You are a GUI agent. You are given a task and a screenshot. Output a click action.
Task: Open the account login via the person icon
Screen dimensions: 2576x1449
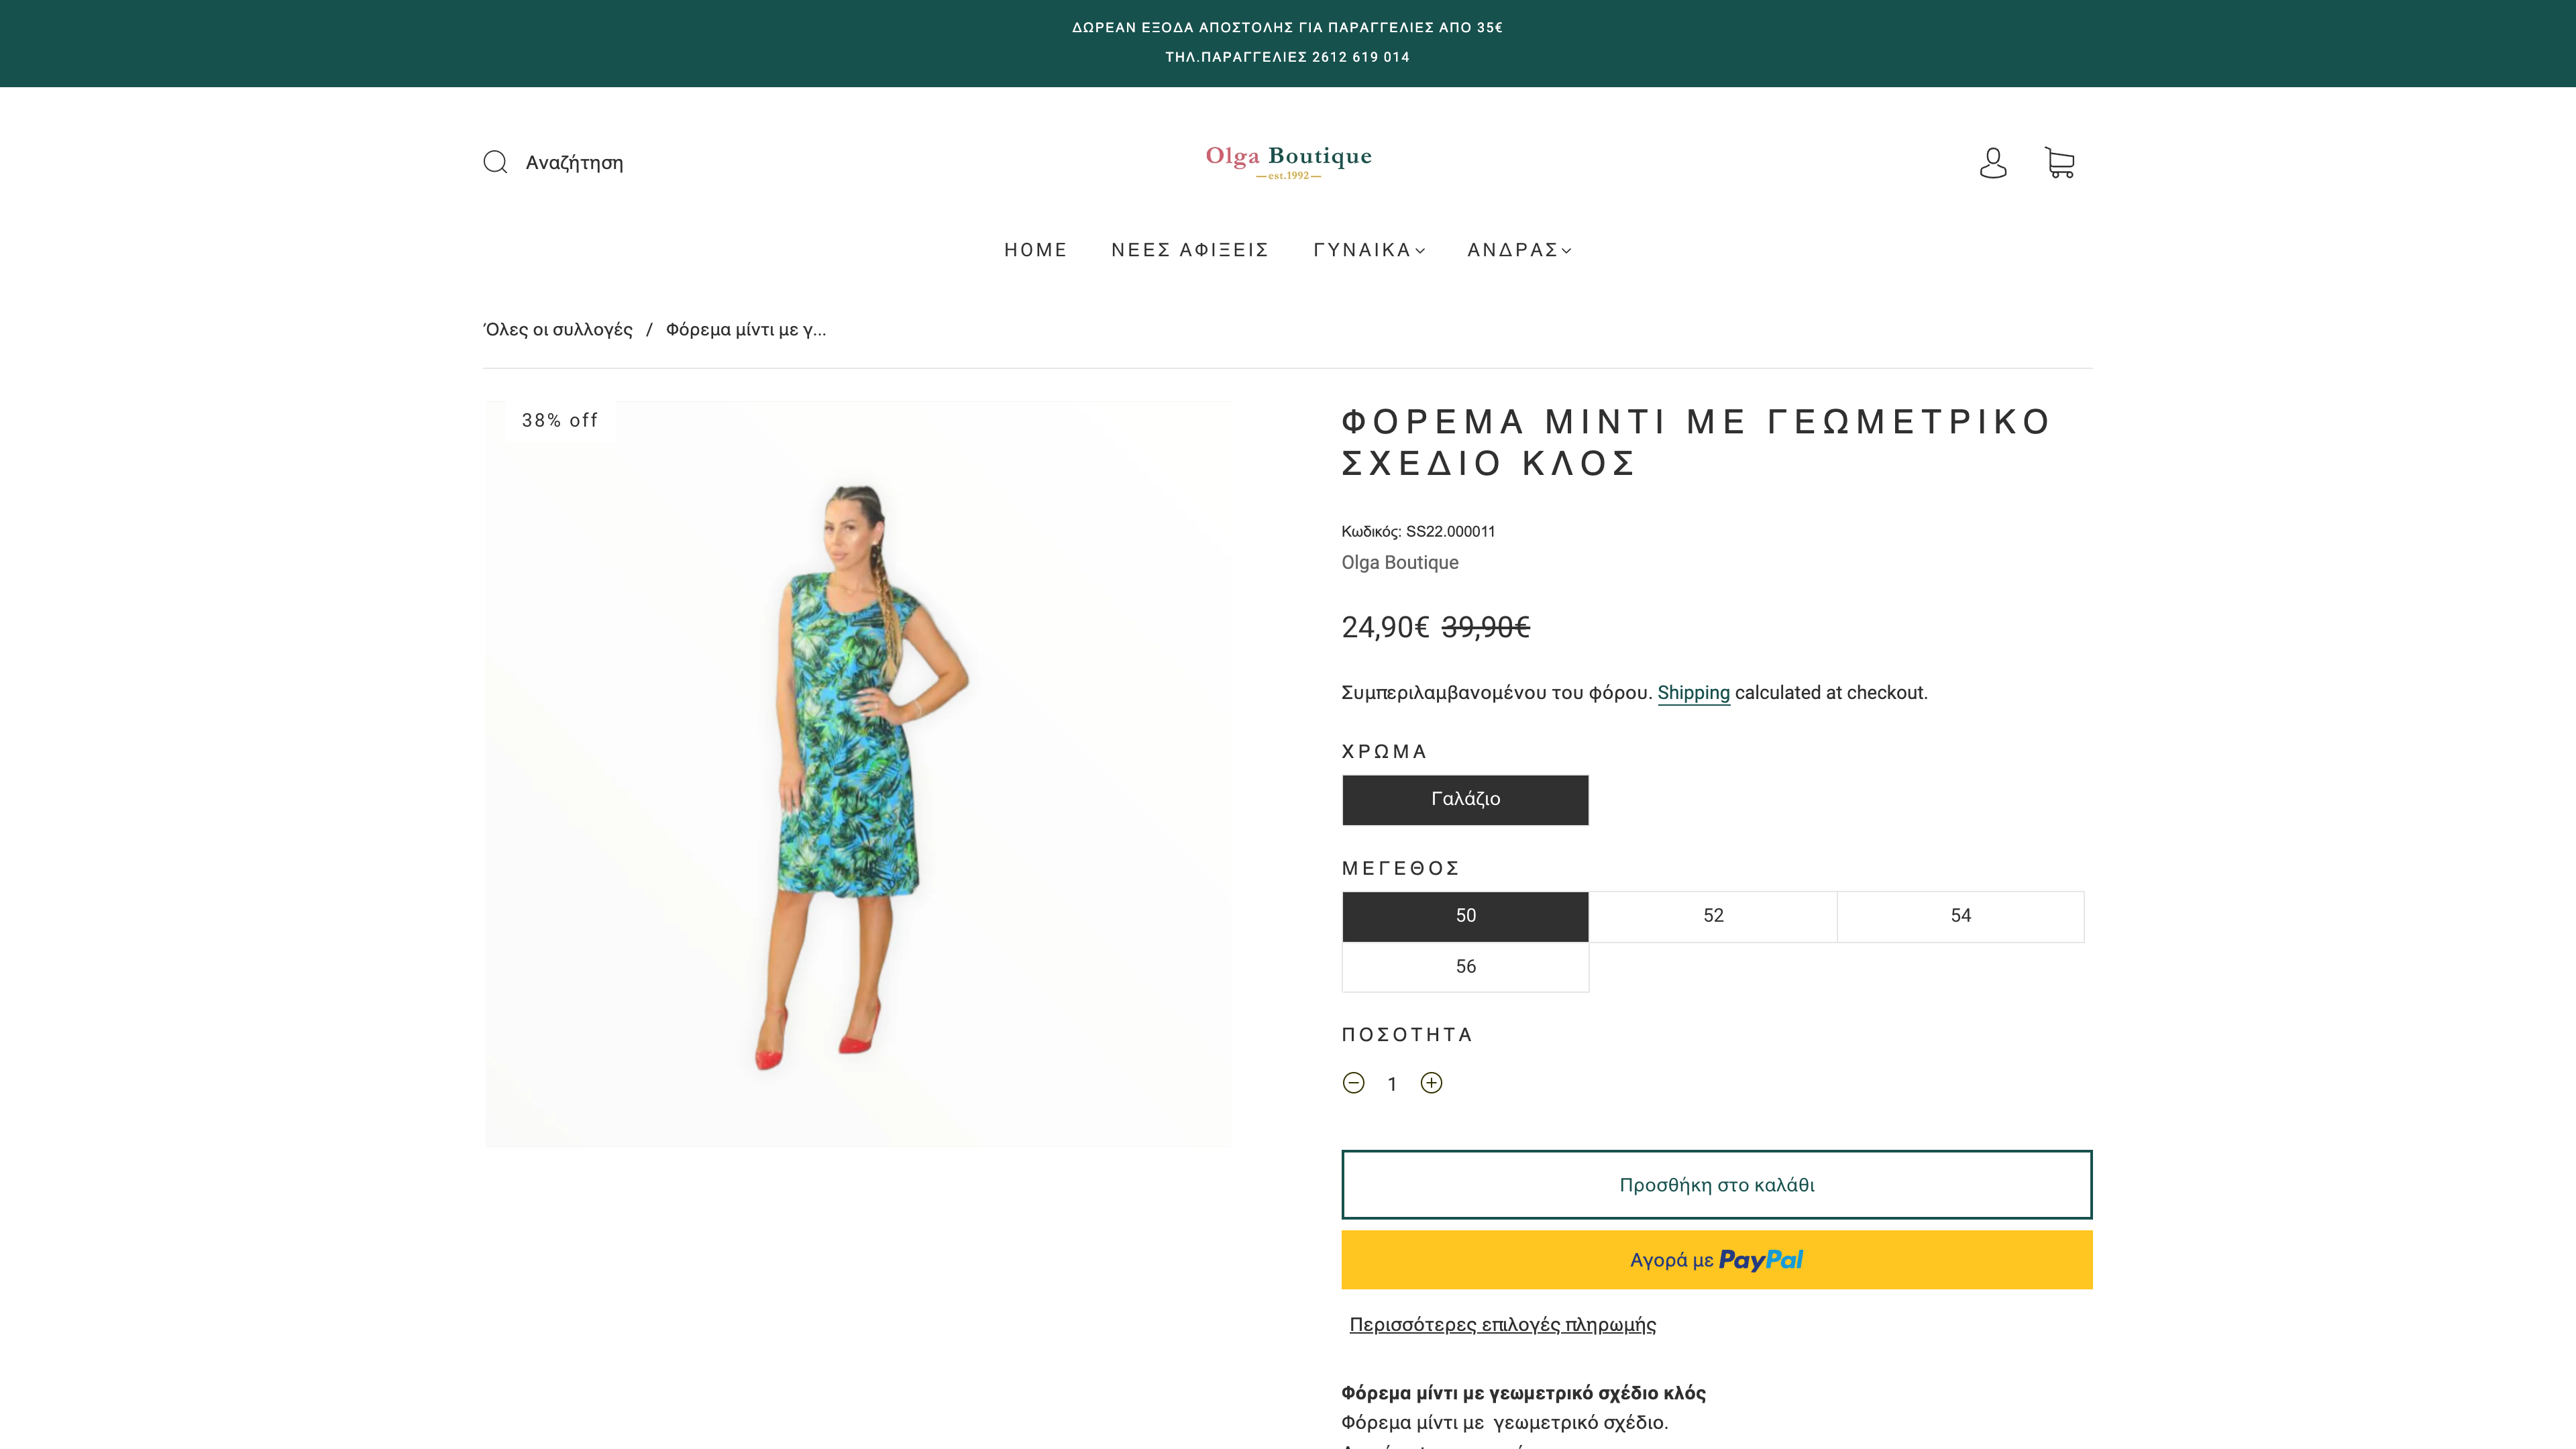[1993, 162]
